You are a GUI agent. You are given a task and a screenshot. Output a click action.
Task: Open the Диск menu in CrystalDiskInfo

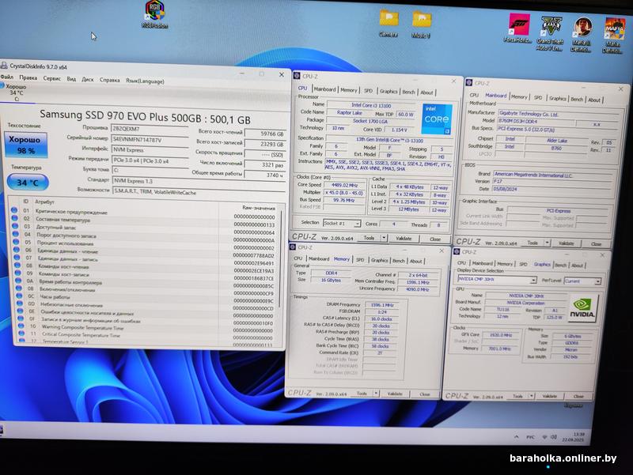tap(88, 80)
